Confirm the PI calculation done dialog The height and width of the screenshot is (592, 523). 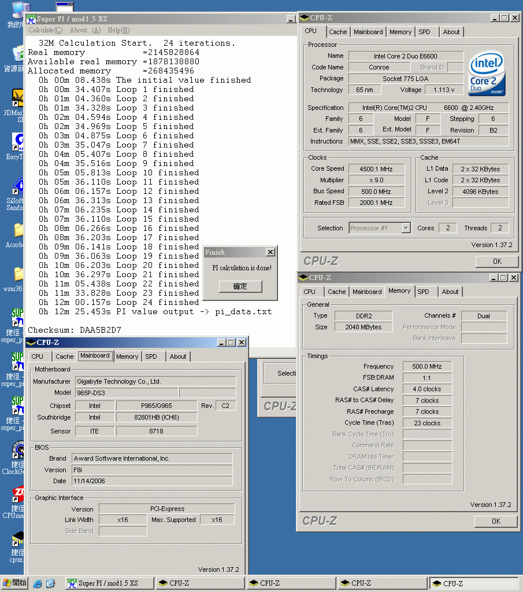tap(240, 286)
